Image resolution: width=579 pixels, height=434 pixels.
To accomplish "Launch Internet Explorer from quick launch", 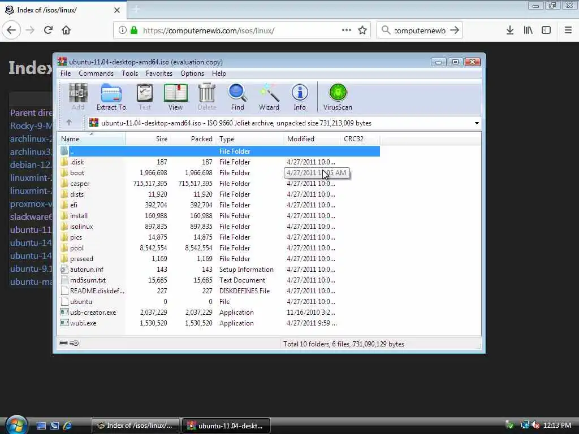I will pyautogui.click(x=68, y=426).
